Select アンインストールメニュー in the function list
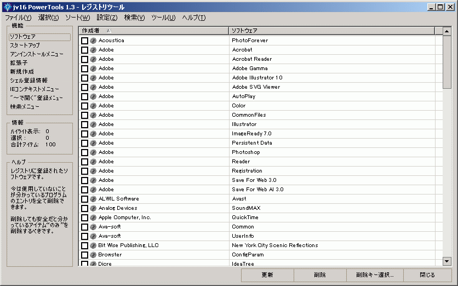 tap(37, 54)
